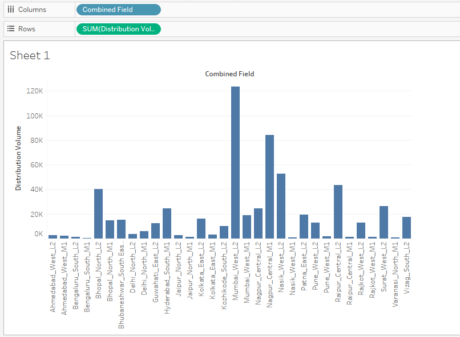The image size is (460, 337).
Task: Click the 60K axis tick label
Action: point(37,165)
